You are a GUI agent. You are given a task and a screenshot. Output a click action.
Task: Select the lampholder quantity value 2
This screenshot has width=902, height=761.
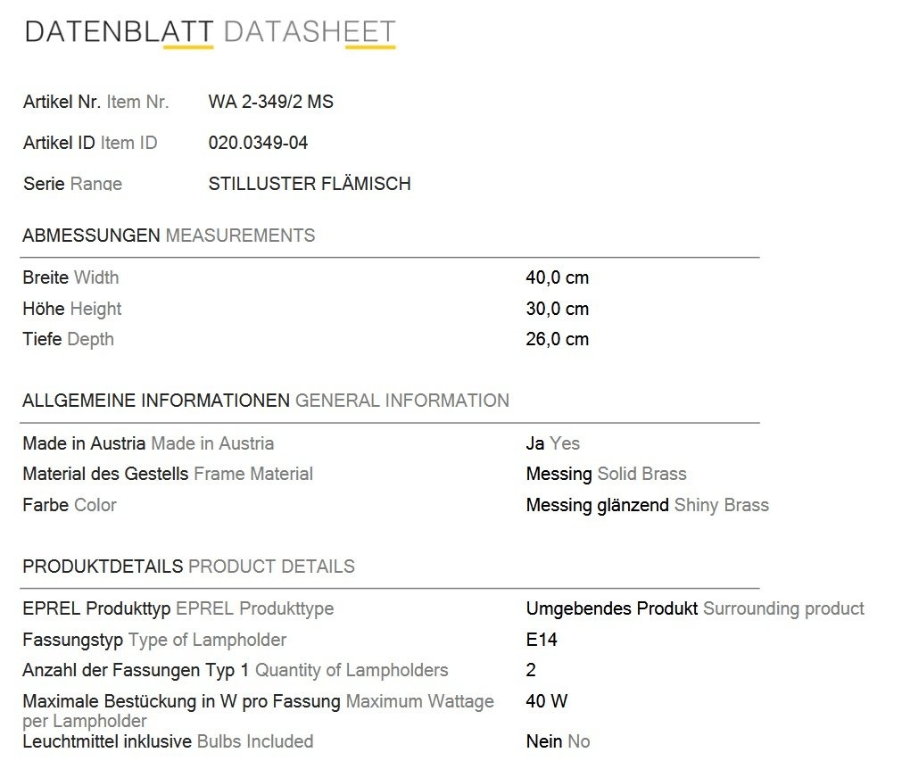point(531,670)
